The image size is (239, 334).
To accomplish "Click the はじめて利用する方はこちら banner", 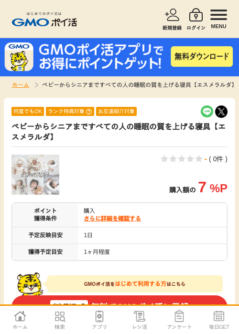I will (x=135, y=284).
